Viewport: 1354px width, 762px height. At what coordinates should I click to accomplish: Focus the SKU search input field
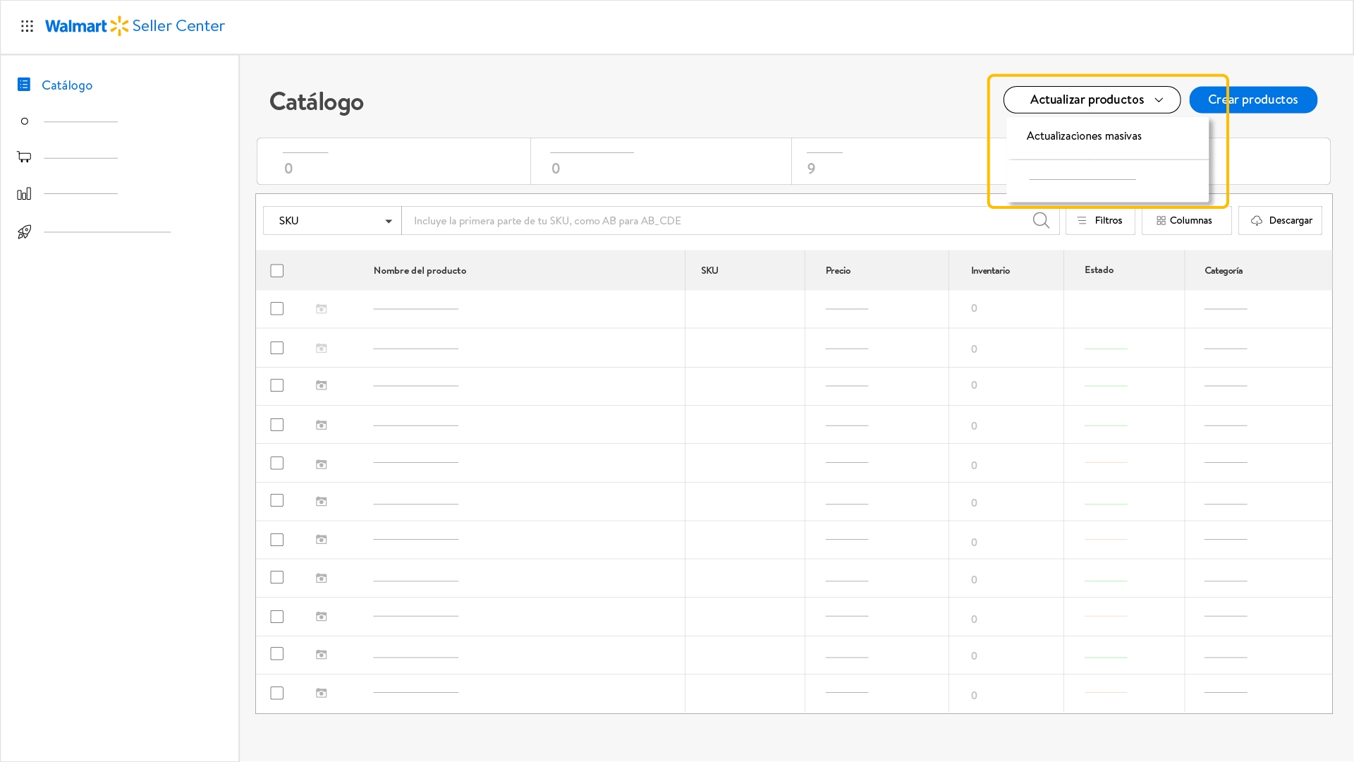coord(712,221)
